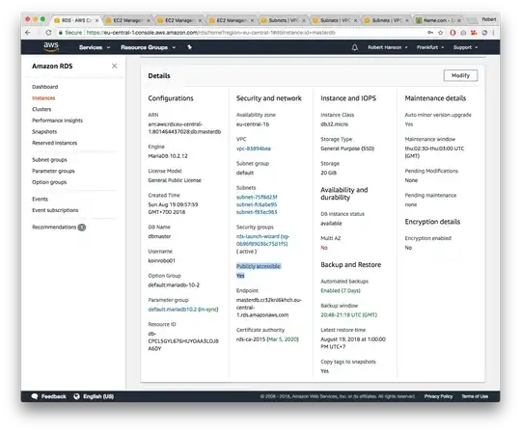521x432 pixels.
Task: Open the vpc-83894bea link
Action: [254, 148]
